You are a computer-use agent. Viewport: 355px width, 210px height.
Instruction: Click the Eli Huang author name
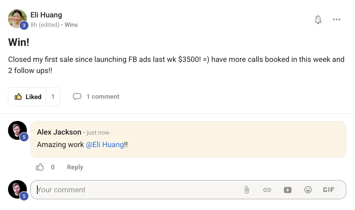pyautogui.click(x=46, y=15)
